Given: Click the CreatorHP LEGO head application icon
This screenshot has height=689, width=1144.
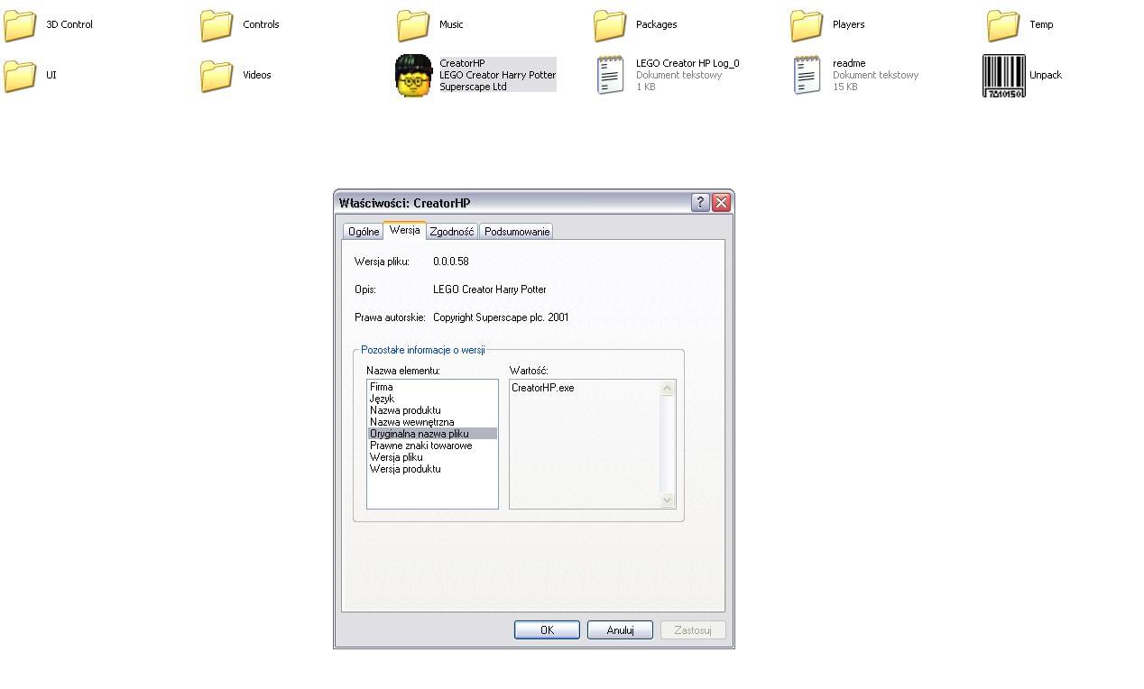Looking at the screenshot, I should pos(413,76).
